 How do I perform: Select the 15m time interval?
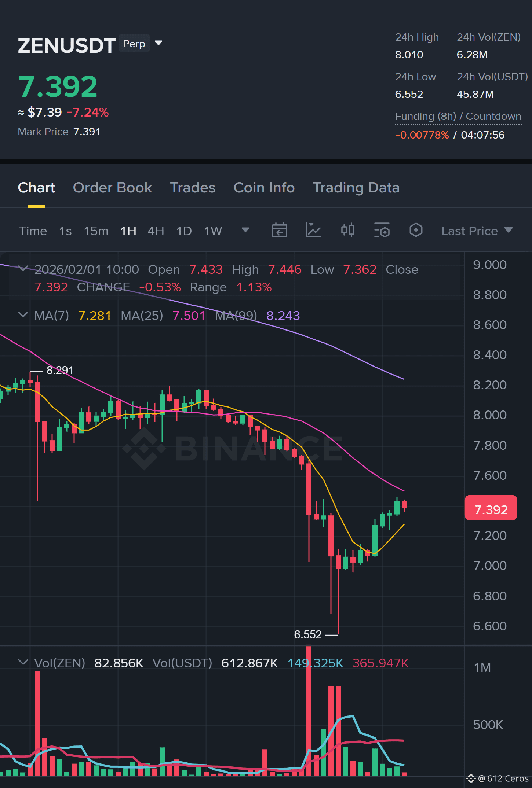coord(96,231)
